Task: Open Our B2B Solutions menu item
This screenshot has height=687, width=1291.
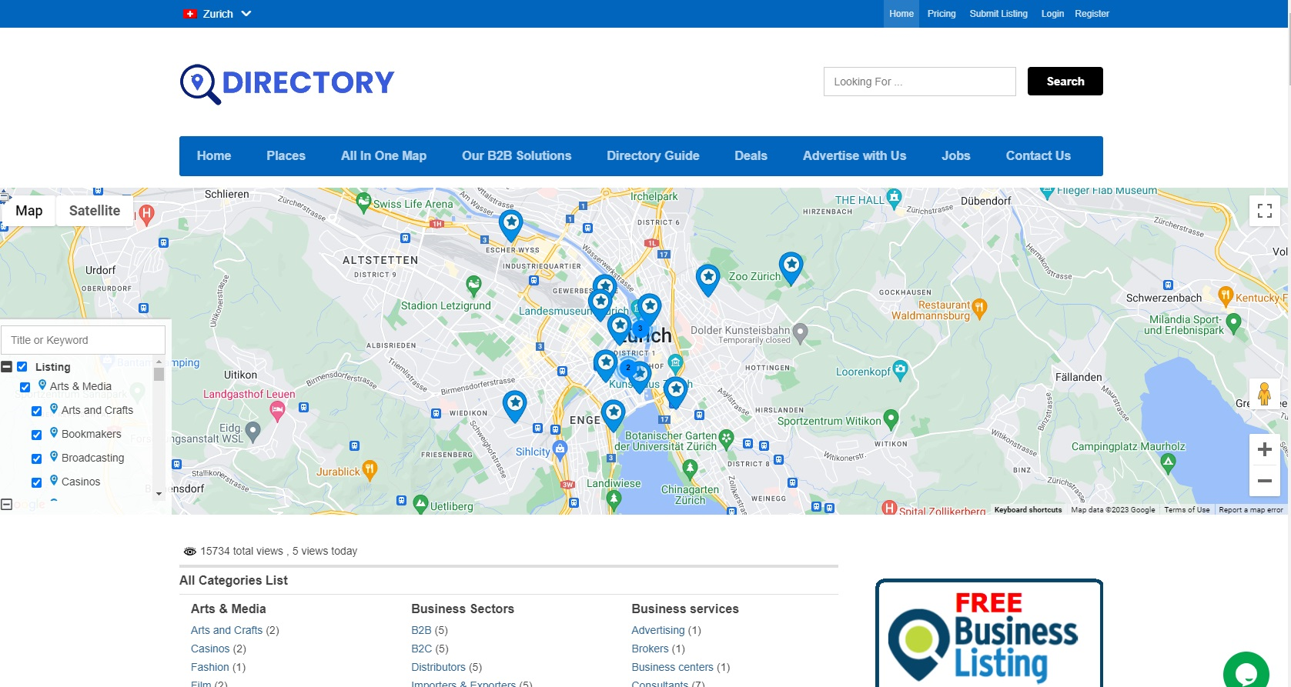Action: point(517,156)
